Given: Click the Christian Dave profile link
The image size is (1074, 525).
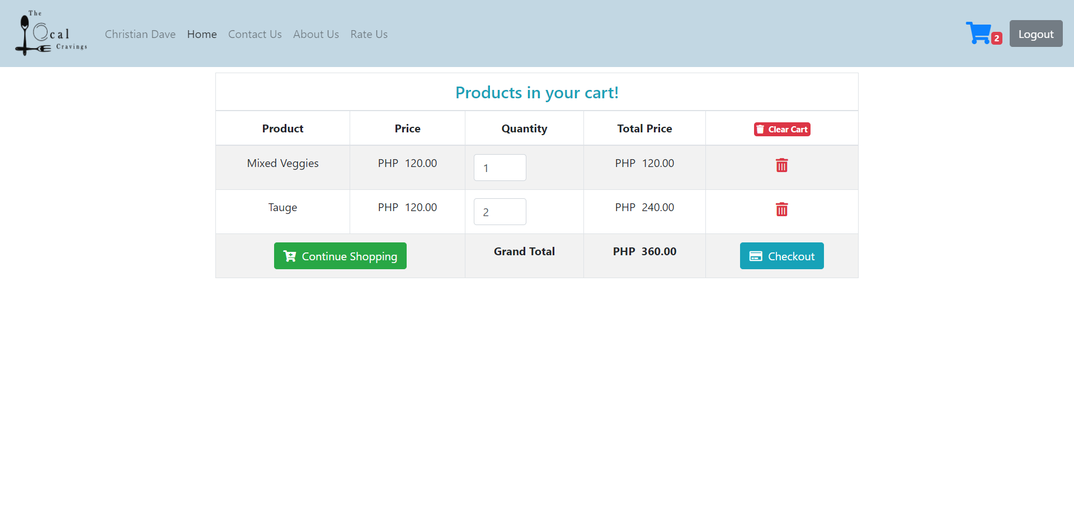Looking at the screenshot, I should [140, 34].
